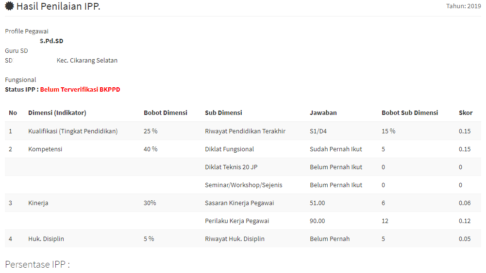Viewport: 486px width, 273px height.
Task: Click the Persentase IPP heading
Action: coord(37,265)
